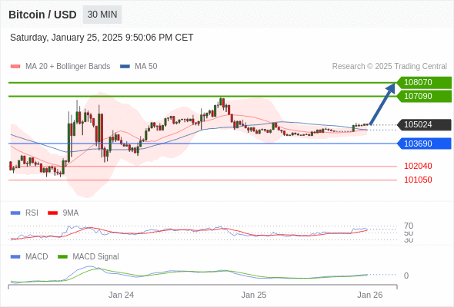The width and height of the screenshot is (454, 307).
Task: Click the 101050 red support label
Action: pyautogui.click(x=418, y=180)
